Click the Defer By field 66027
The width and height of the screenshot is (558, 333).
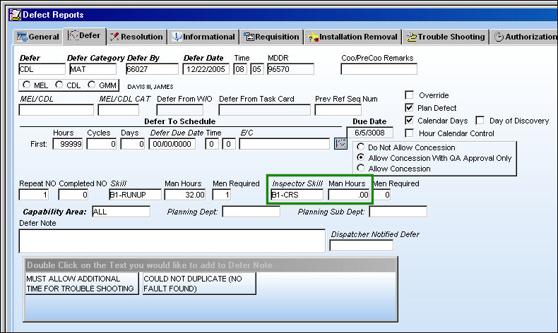tap(153, 69)
